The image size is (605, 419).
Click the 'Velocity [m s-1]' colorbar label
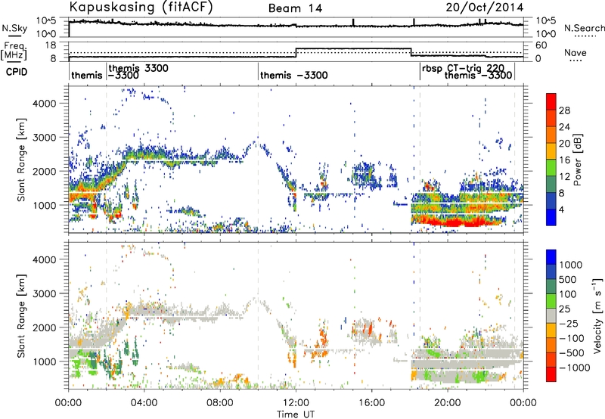[597, 315]
